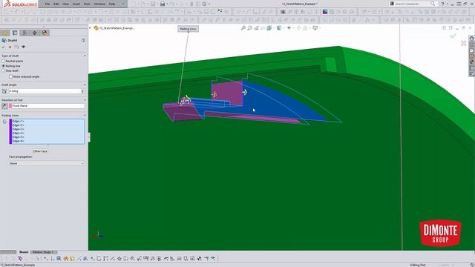
Task: Adjust the Draft Angle spinner arrows
Action: (82, 91)
